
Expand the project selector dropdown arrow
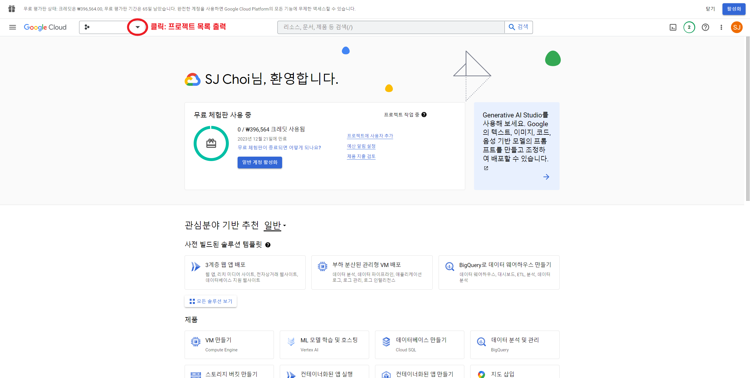137,27
